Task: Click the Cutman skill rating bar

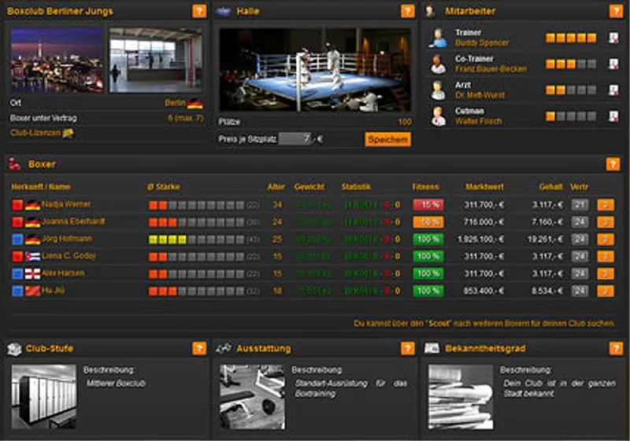Action: tap(570, 116)
